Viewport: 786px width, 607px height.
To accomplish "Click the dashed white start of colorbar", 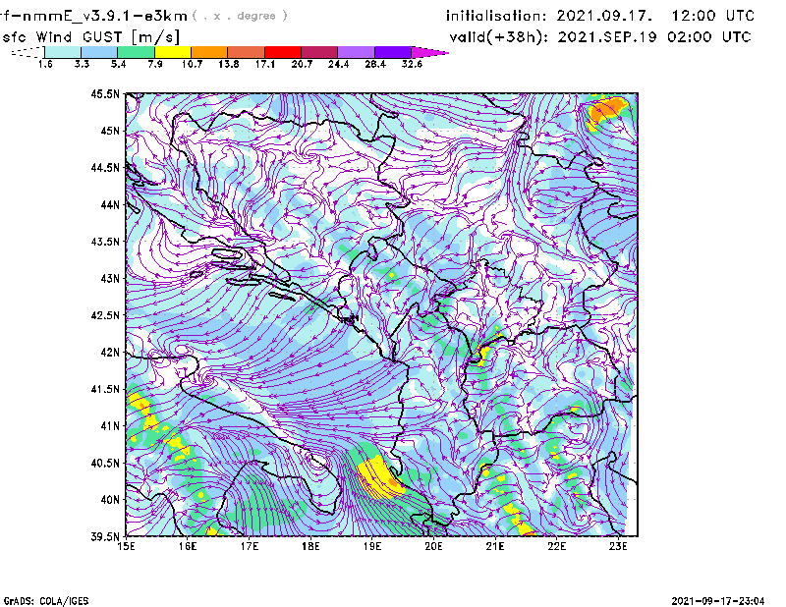I will (x=28, y=52).
